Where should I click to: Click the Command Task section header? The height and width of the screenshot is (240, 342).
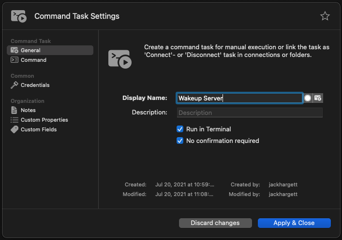[30, 41]
